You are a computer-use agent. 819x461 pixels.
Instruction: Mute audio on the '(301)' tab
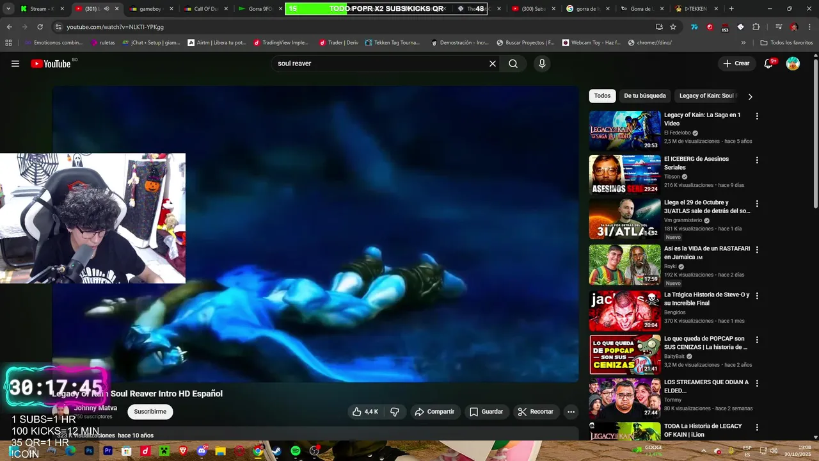pos(106,9)
